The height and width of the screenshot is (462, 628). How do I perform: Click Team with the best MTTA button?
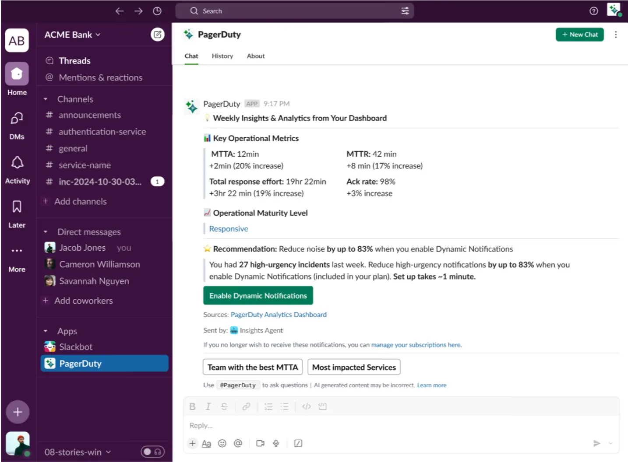[x=253, y=367]
